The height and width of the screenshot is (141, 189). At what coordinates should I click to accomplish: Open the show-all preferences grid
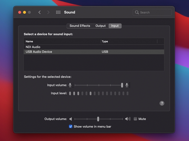tap(58, 12)
